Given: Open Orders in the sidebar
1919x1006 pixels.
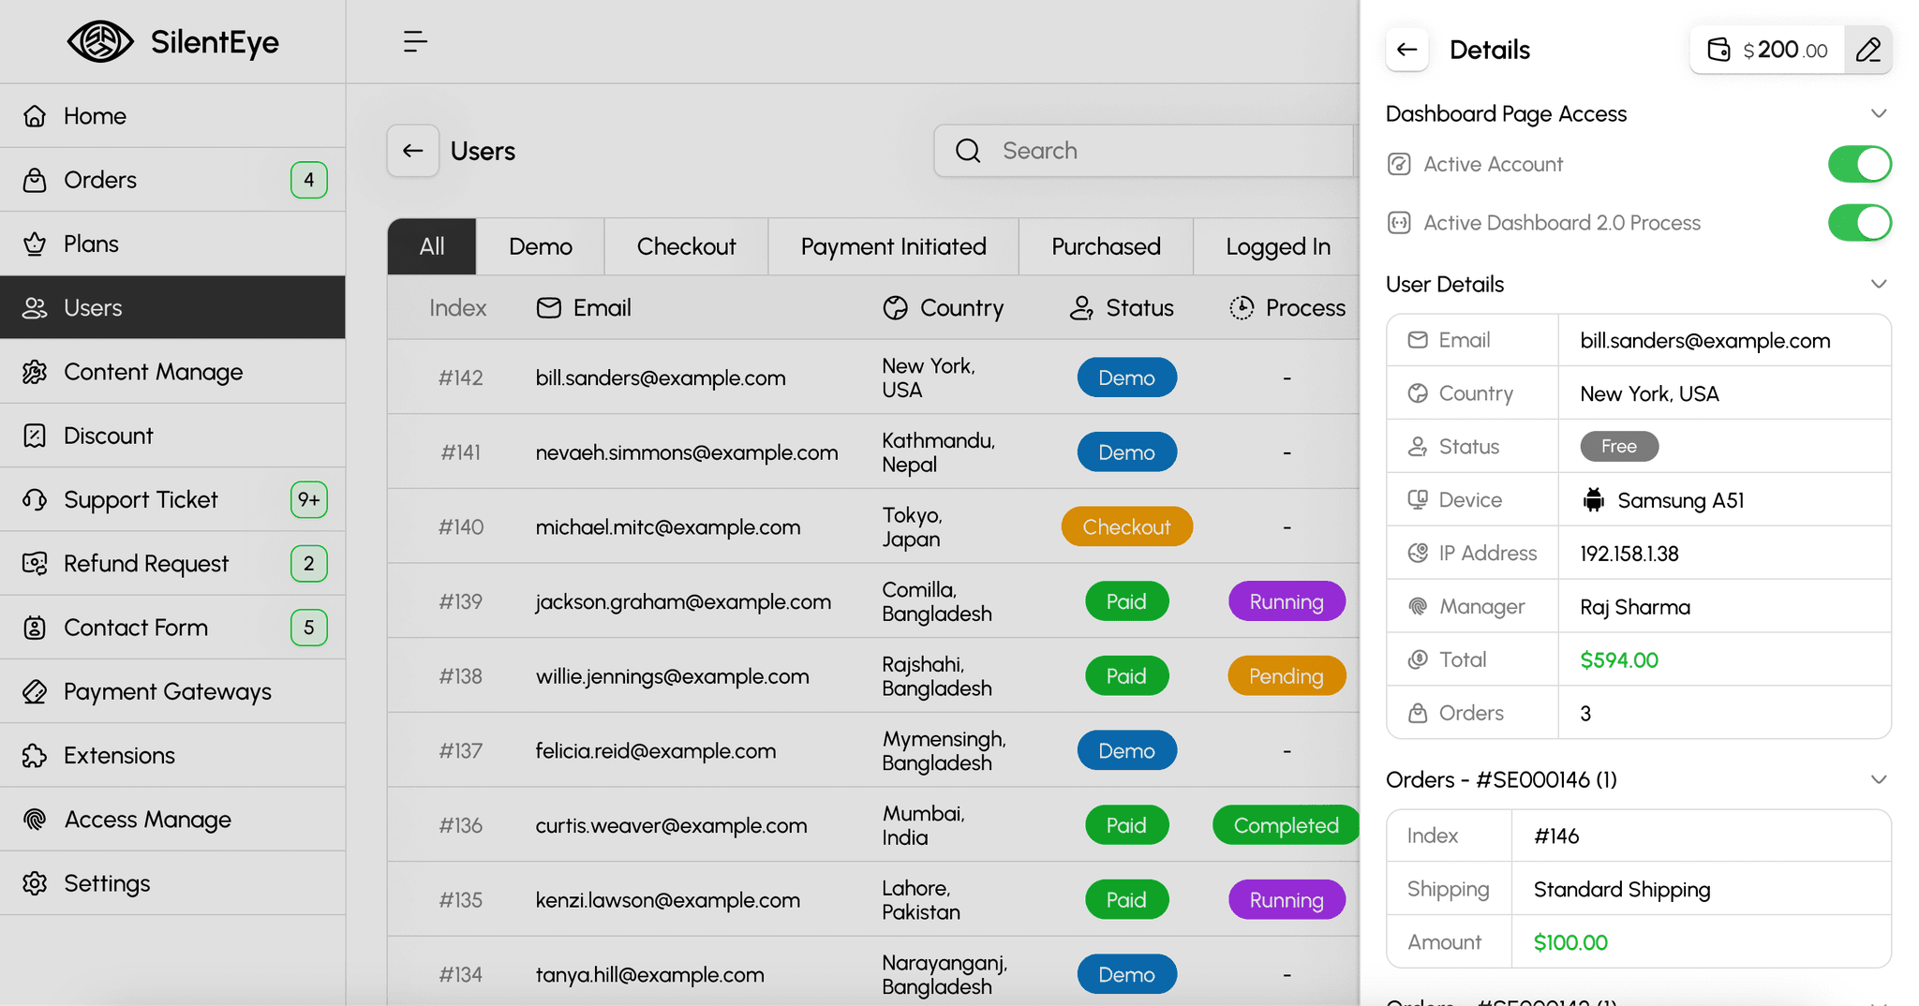Looking at the screenshot, I should pyautogui.click(x=172, y=180).
